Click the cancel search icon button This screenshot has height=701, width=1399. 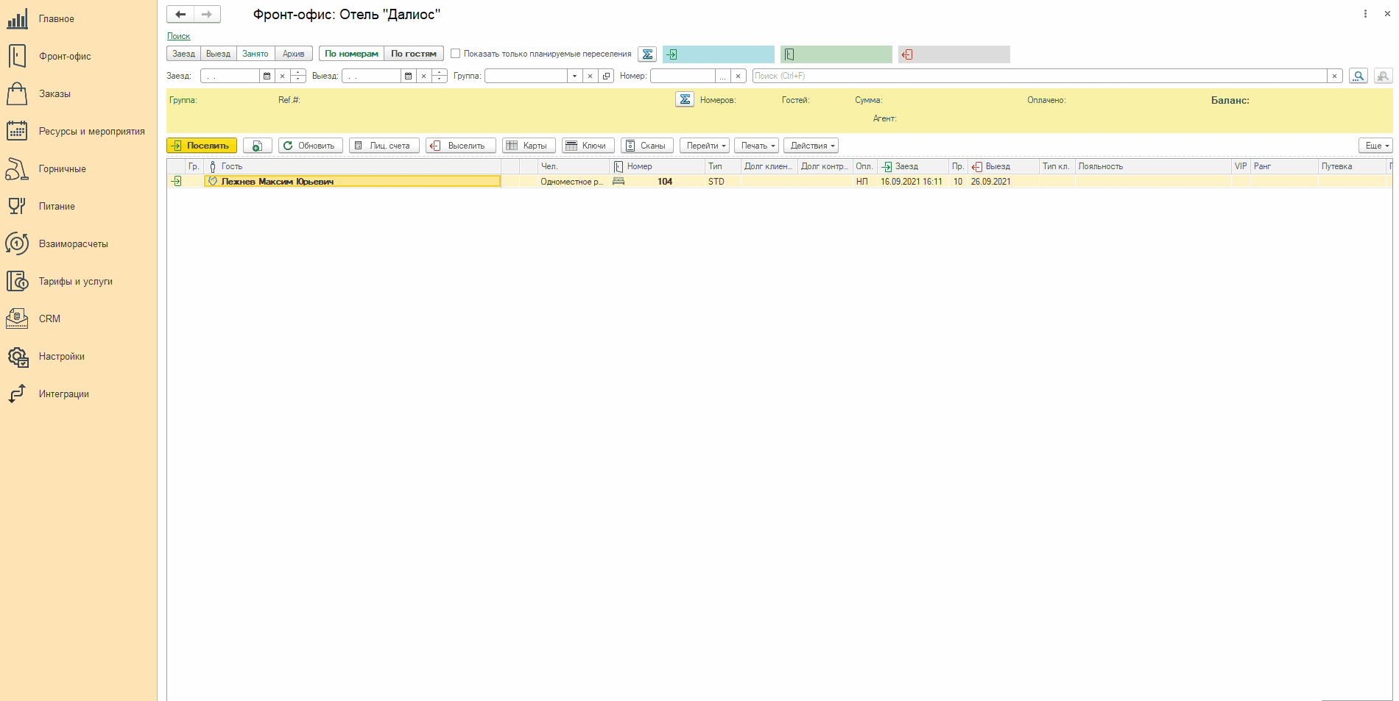click(1383, 76)
